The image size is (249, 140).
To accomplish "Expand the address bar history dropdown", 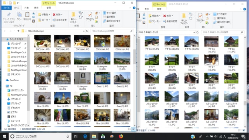I will [84, 31].
